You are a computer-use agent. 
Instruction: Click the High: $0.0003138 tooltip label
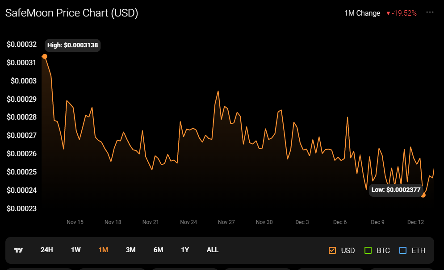tap(72, 45)
